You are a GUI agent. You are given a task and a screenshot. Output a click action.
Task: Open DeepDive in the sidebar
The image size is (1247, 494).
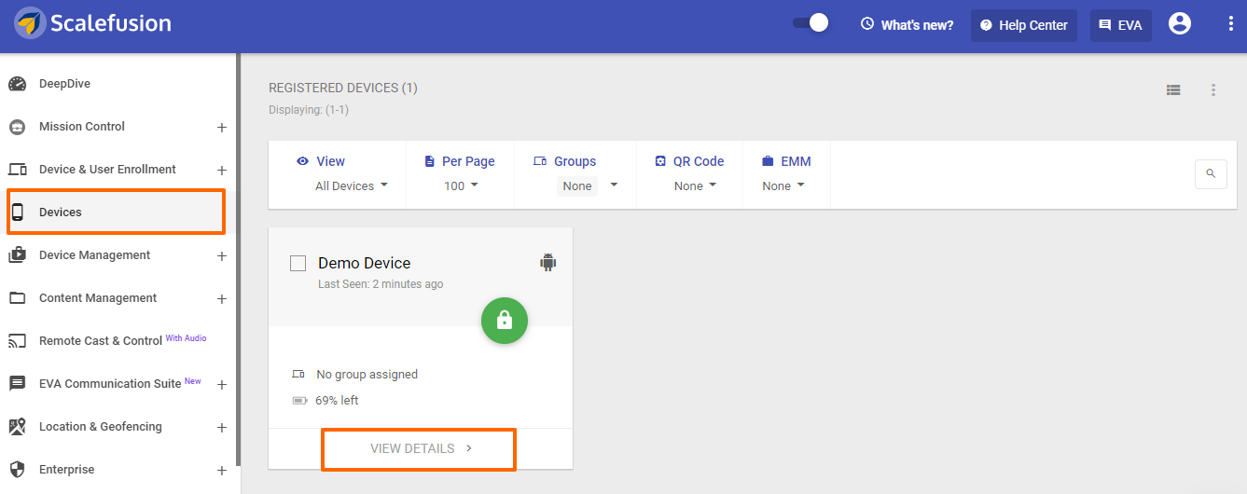(64, 84)
